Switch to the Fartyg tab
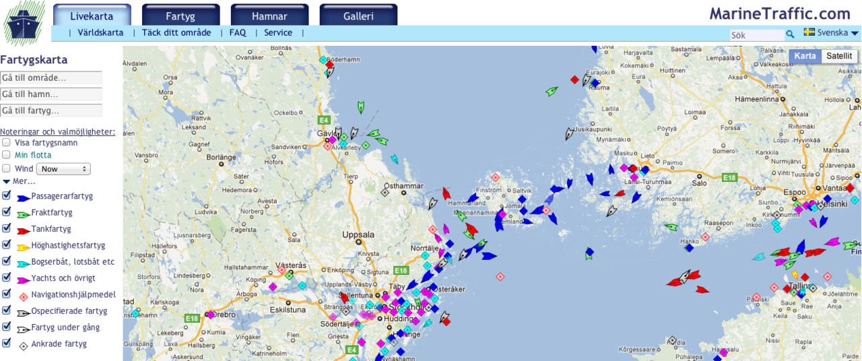This screenshot has height=361, width=862. point(180,16)
